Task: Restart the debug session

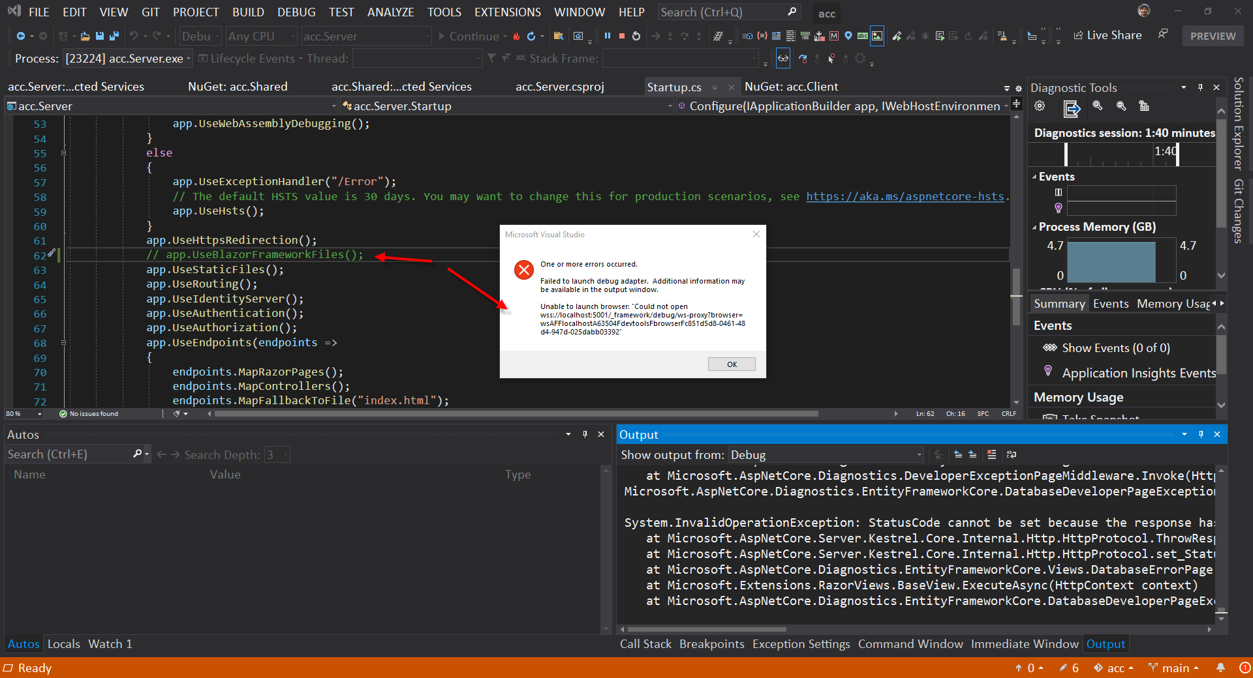Action: [x=636, y=36]
